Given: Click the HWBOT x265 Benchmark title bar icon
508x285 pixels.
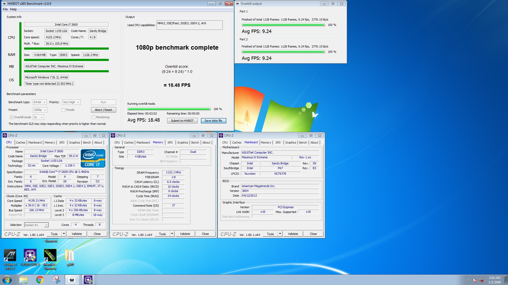Looking at the screenshot, I should click(4, 3).
